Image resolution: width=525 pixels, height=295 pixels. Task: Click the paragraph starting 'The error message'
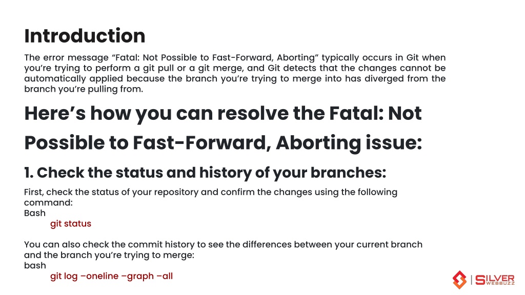coord(235,73)
